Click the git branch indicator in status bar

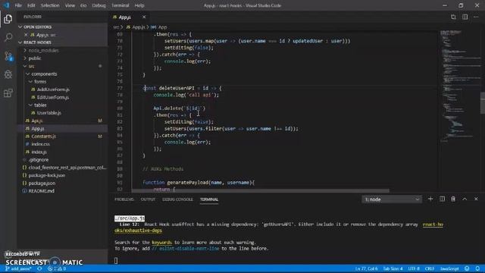click(x=18, y=268)
